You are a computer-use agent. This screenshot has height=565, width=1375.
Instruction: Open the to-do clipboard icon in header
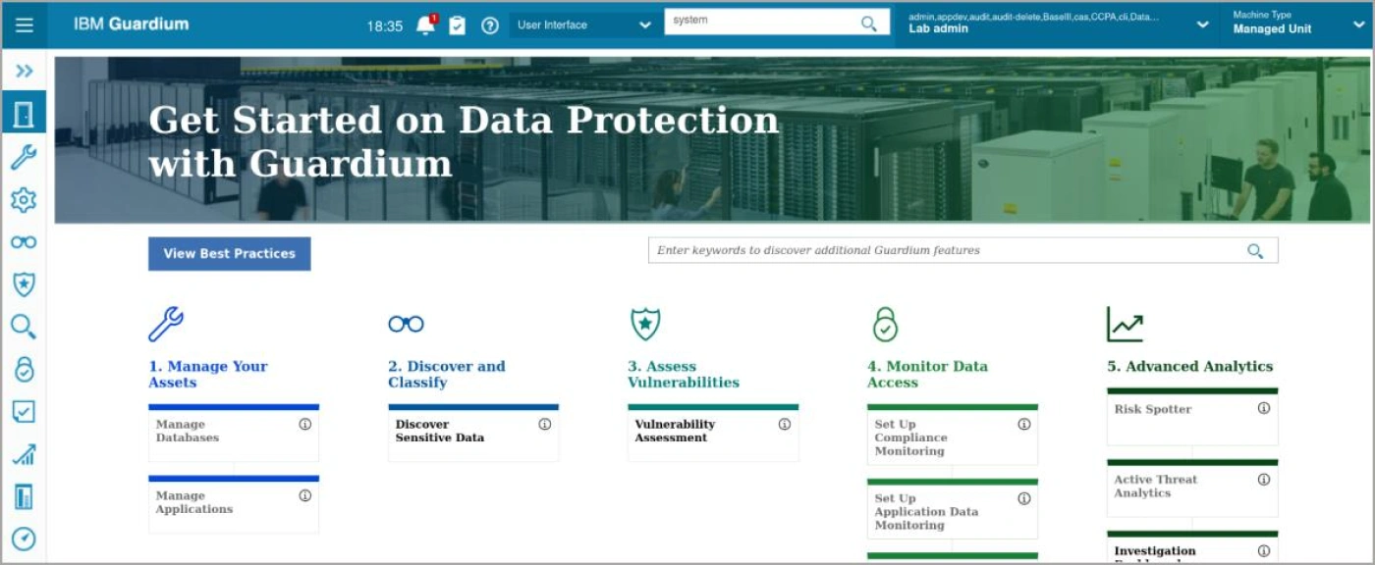click(x=458, y=26)
